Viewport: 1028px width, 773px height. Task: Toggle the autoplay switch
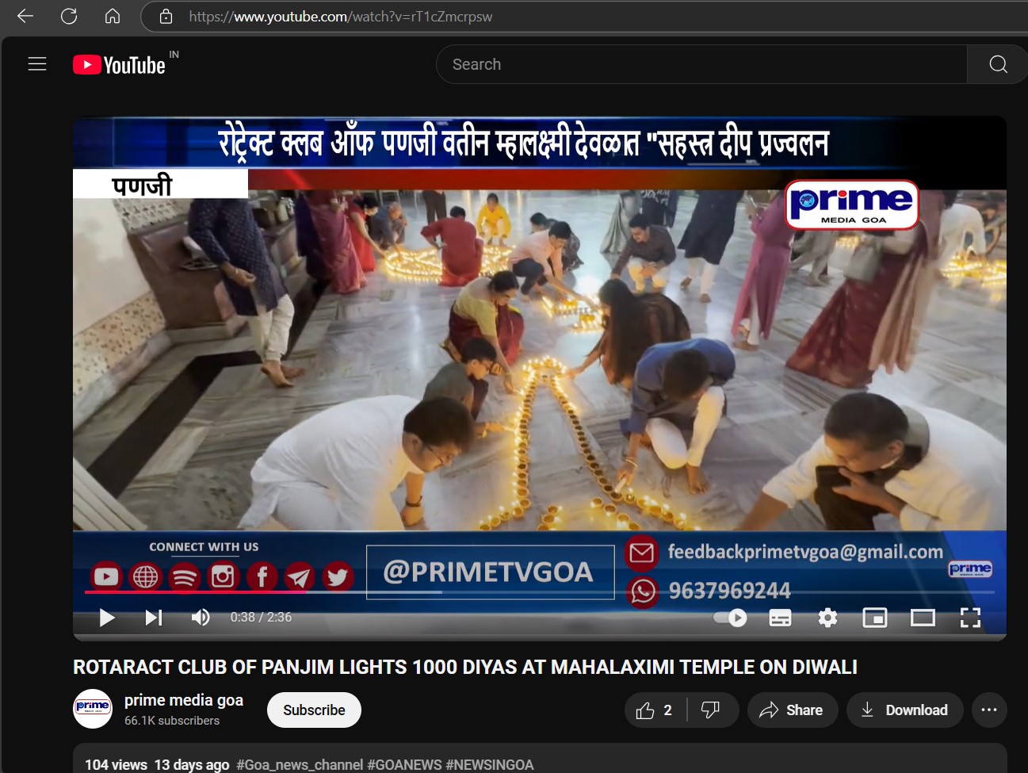[x=730, y=618]
